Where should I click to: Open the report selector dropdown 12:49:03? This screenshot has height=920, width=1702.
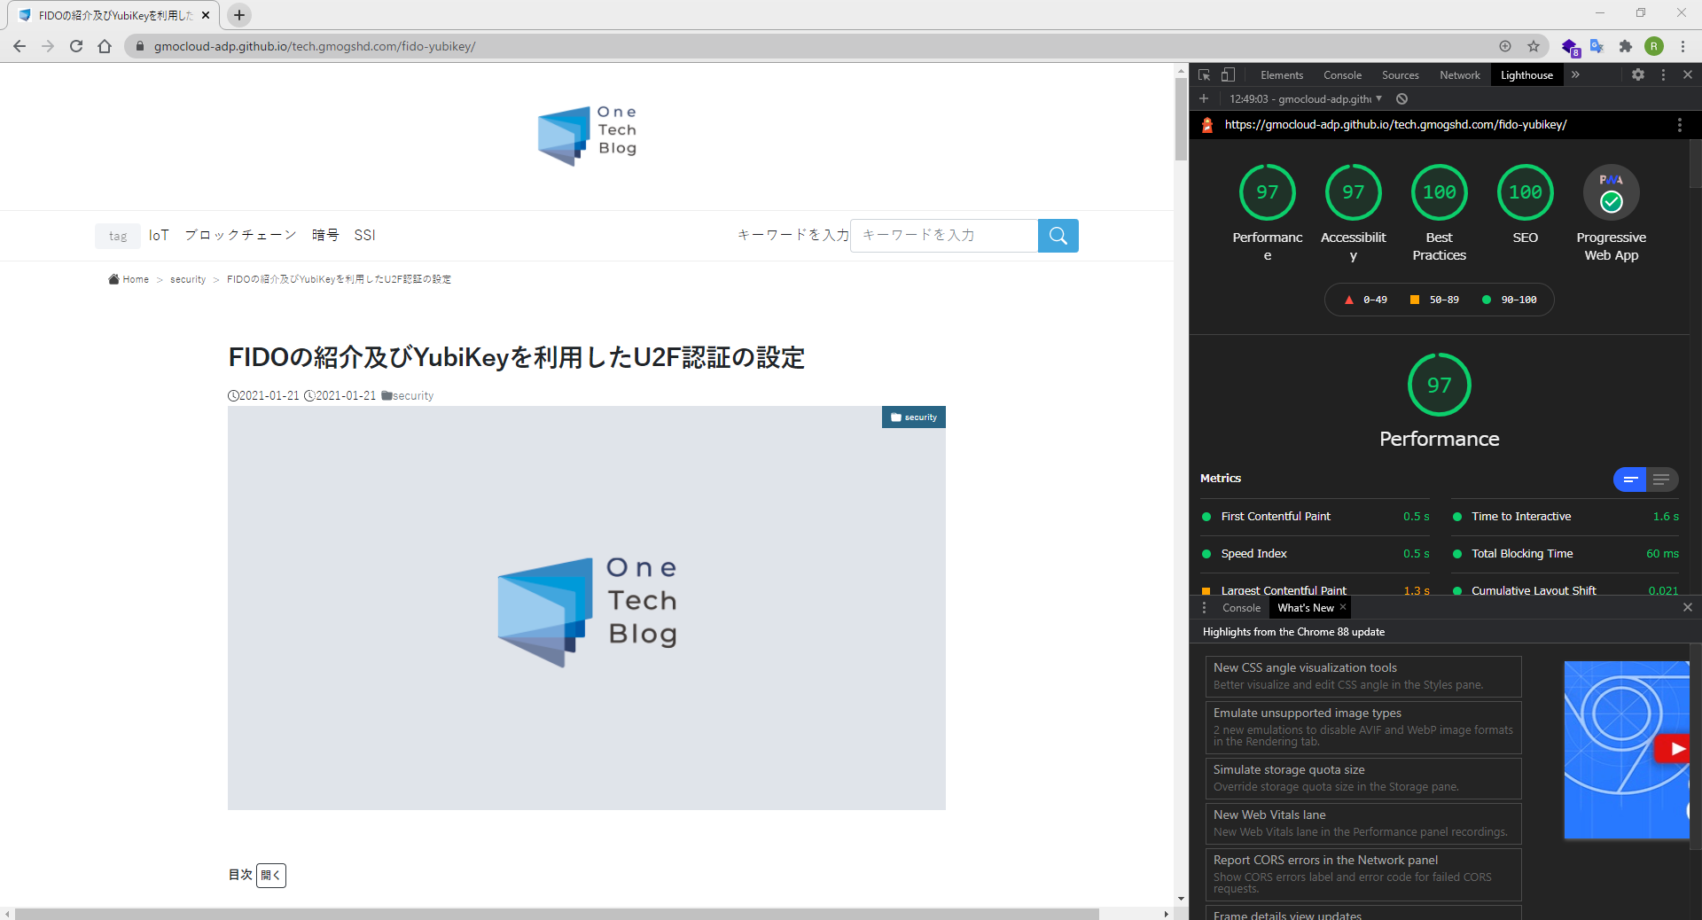click(1305, 99)
